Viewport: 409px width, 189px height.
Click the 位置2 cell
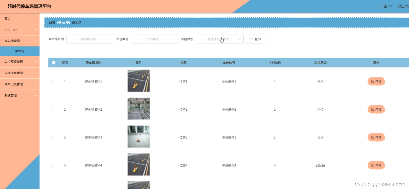(x=183, y=110)
